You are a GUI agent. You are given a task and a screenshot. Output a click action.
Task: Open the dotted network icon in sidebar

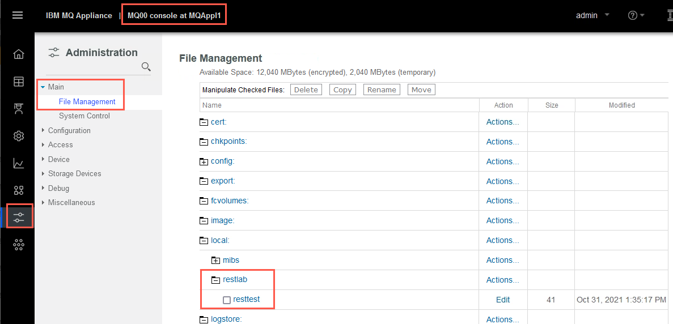pos(19,245)
